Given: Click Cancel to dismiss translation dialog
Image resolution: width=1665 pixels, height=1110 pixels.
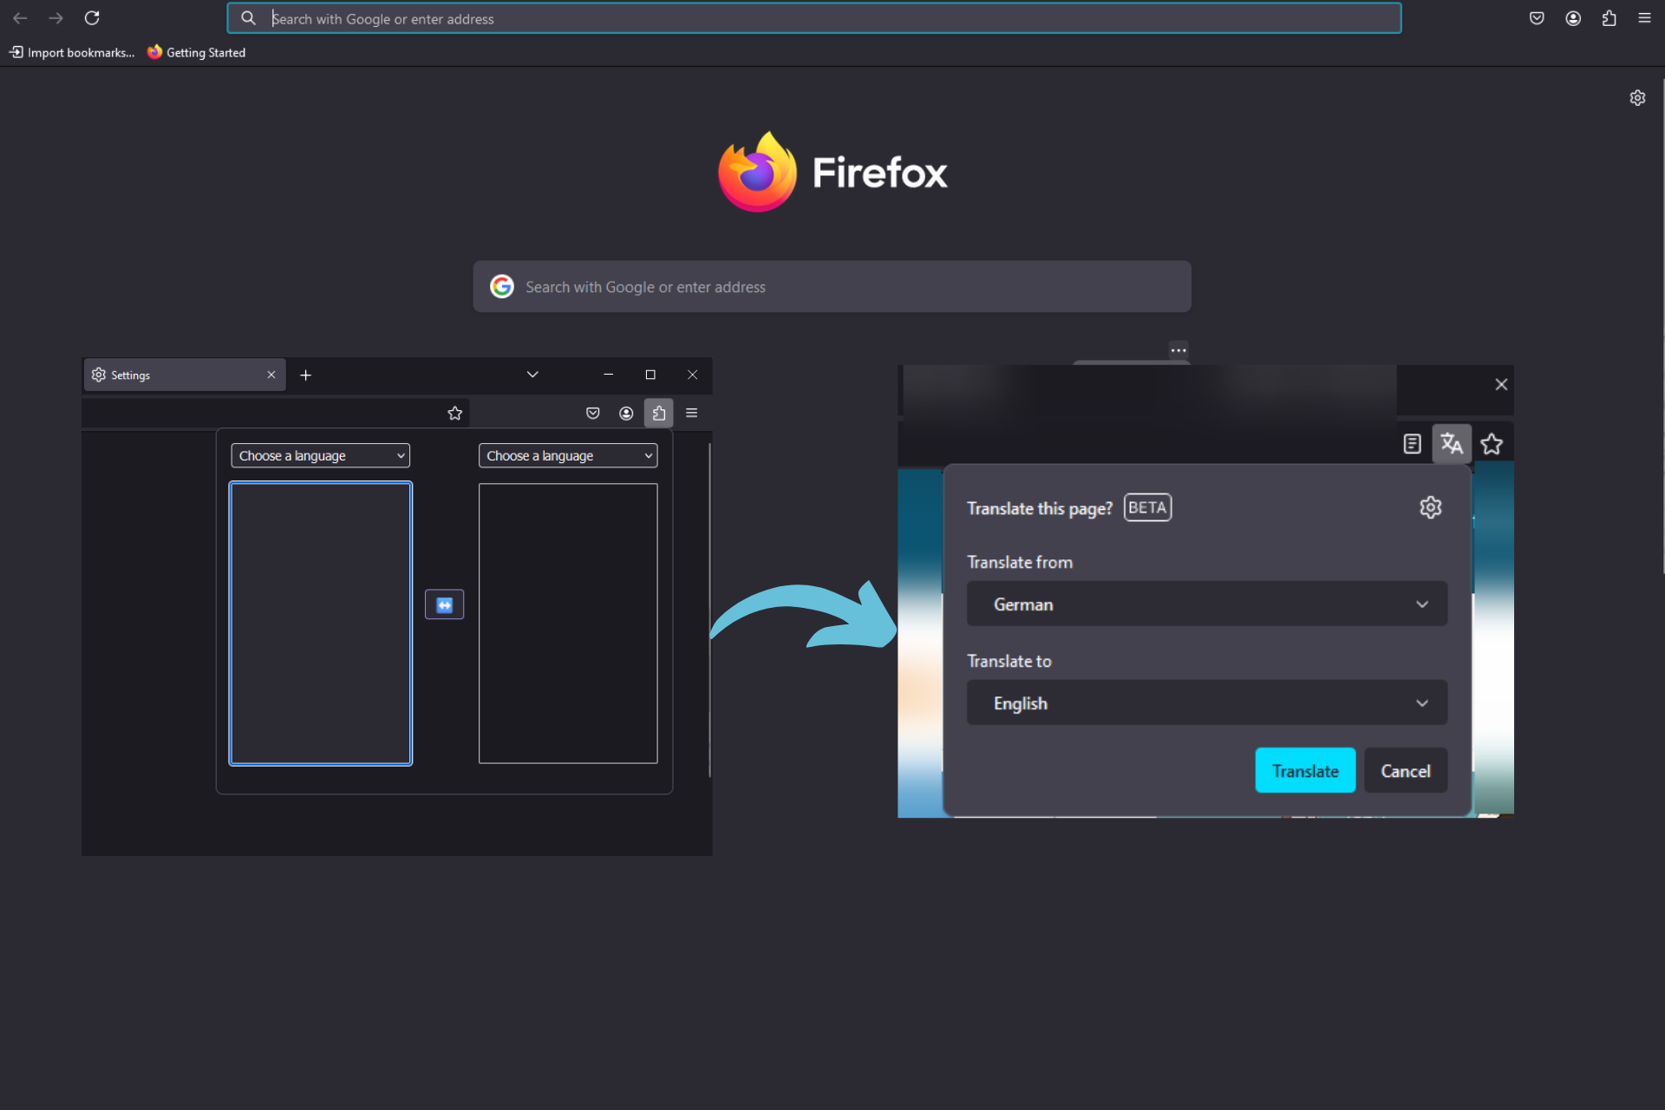Looking at the screenshot, I should point(1405,769).
